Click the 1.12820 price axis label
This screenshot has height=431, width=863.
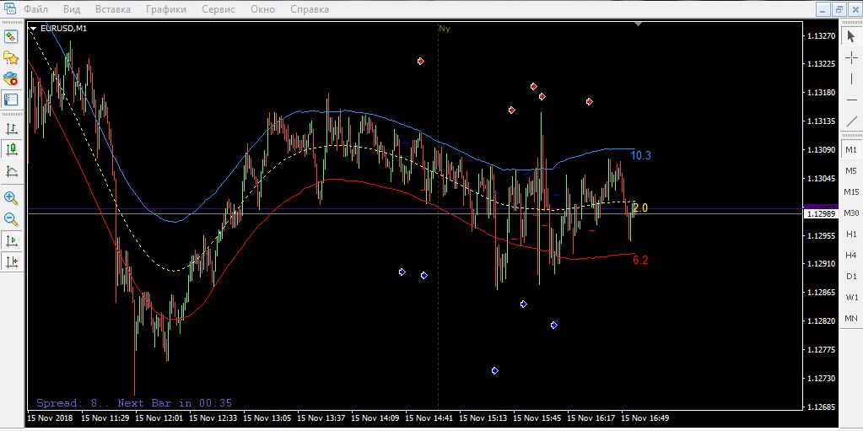click(x=821, y=321)
